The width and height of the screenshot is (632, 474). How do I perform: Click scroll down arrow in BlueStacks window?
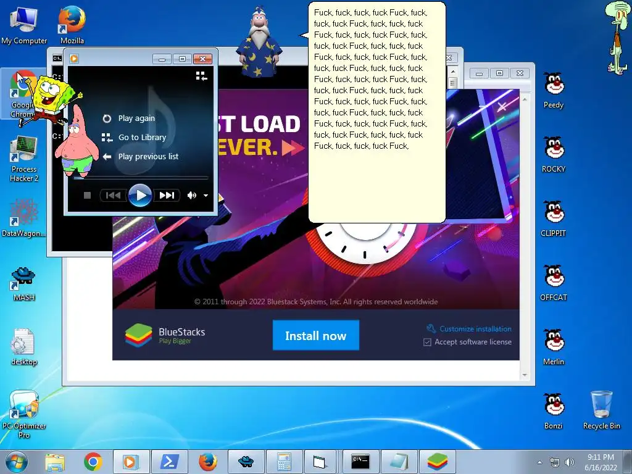tap(525, 375)
